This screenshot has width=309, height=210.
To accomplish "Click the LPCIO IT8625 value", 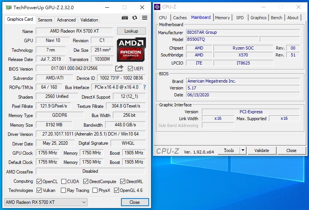I will coord(244,63).
